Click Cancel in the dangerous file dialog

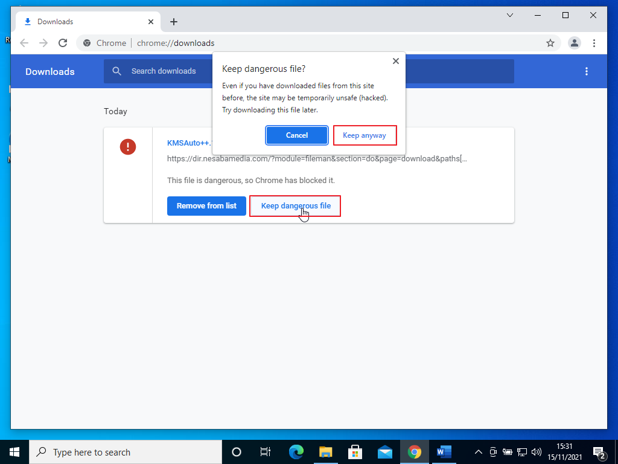tap(297, 135)
